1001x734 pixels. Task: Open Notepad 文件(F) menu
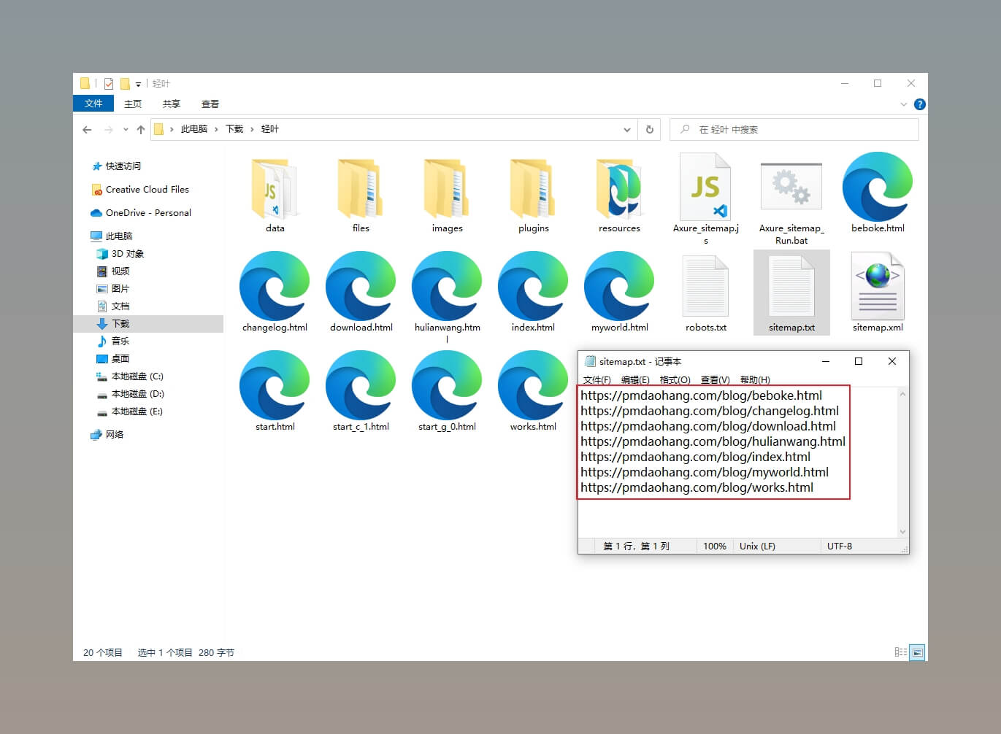597,379
